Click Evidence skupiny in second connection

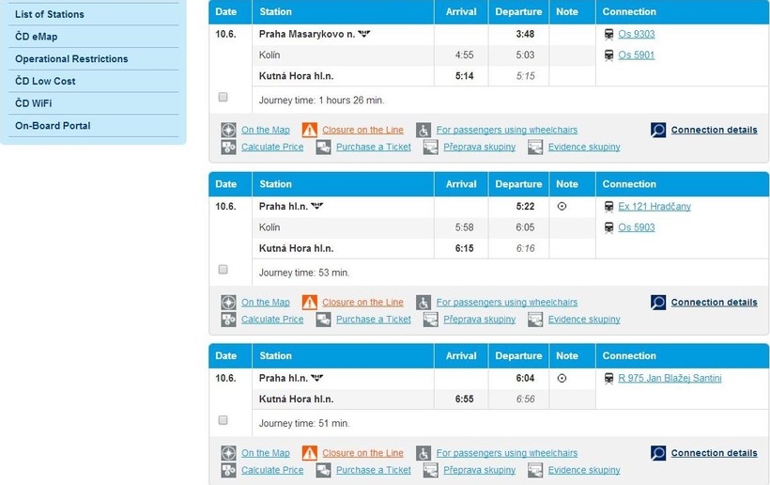click(584, 320)
